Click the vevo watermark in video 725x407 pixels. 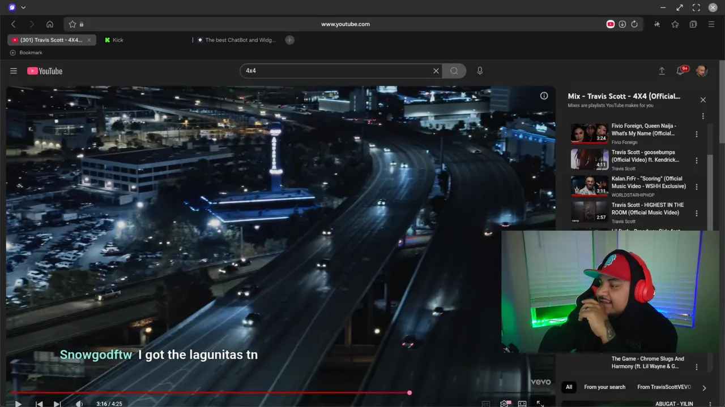click(540, 382)
